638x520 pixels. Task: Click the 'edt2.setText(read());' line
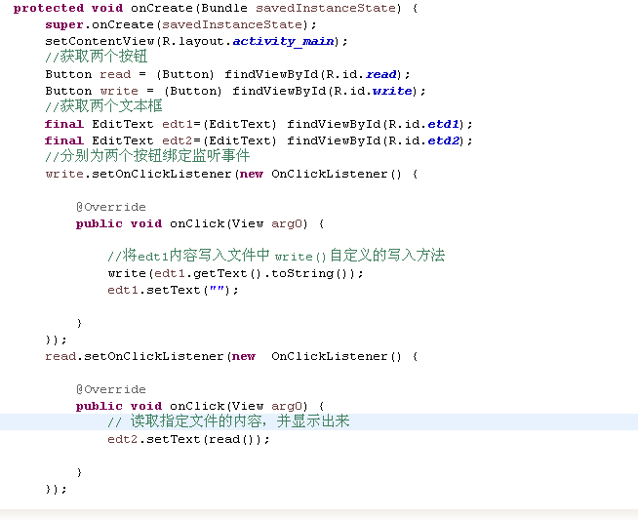(188, 439)
